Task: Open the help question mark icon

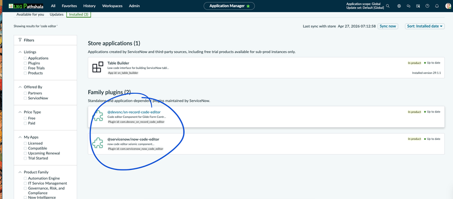Action: (x=427, y=6)
